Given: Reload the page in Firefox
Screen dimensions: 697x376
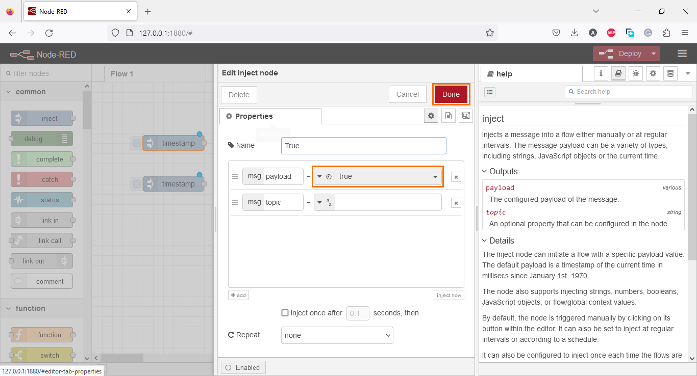Looking at the screenshot, I should coord(49,33).
